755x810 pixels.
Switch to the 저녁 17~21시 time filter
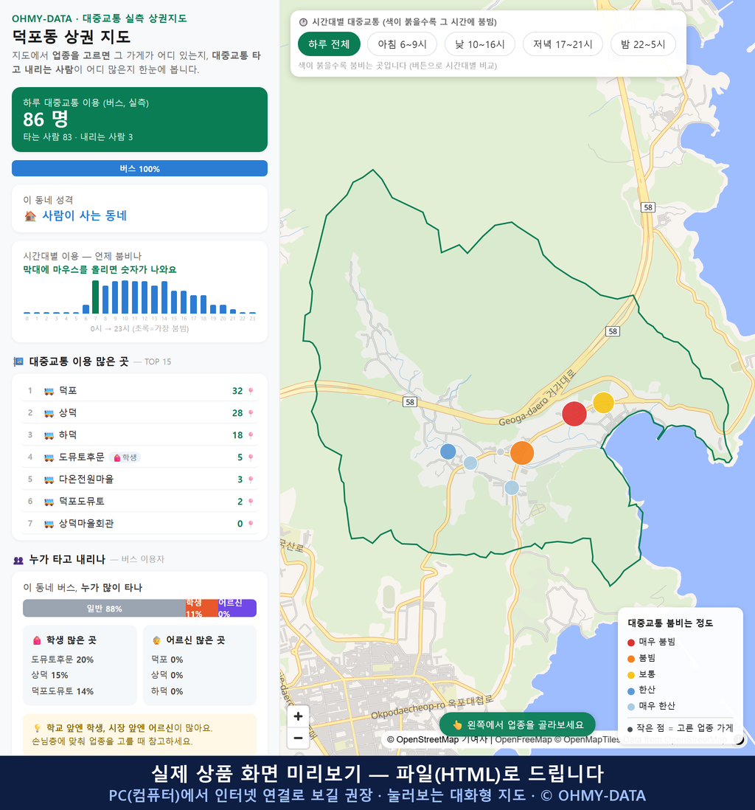click(x=563, y=44)
